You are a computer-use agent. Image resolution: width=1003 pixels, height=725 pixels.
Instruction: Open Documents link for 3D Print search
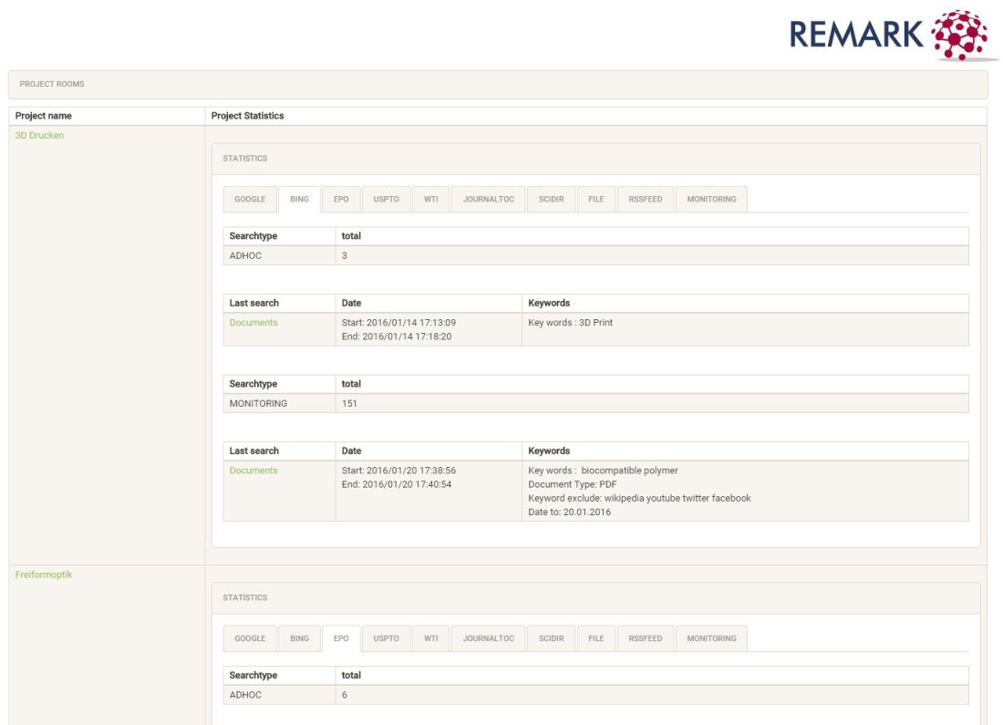pos(253,323)
